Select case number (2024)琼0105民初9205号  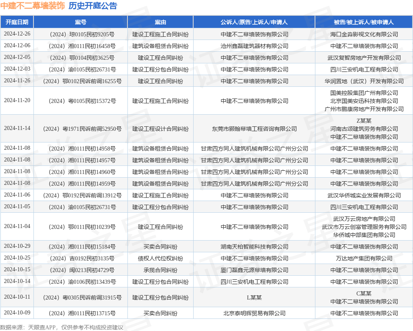pyautogui.click(x=82, y=34)
